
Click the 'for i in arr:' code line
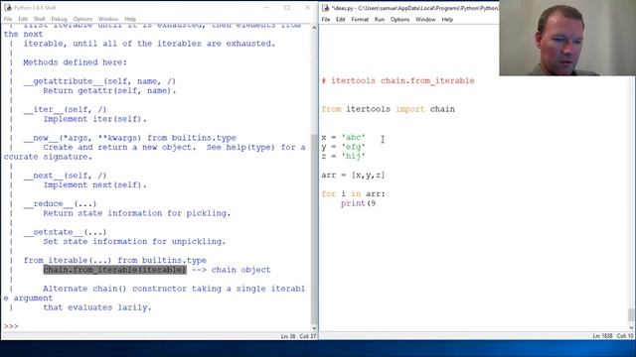coord(353,193)
